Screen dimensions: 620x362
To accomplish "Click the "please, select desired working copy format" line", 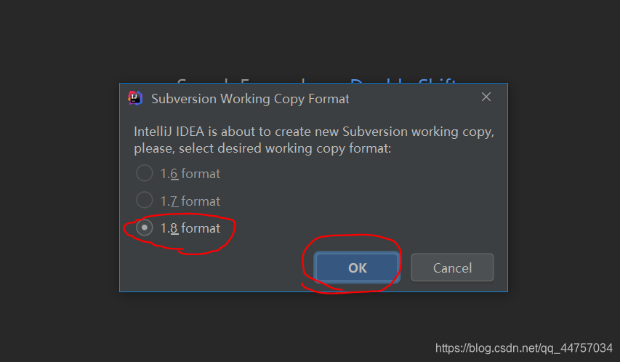I will [x=262, y=148].
